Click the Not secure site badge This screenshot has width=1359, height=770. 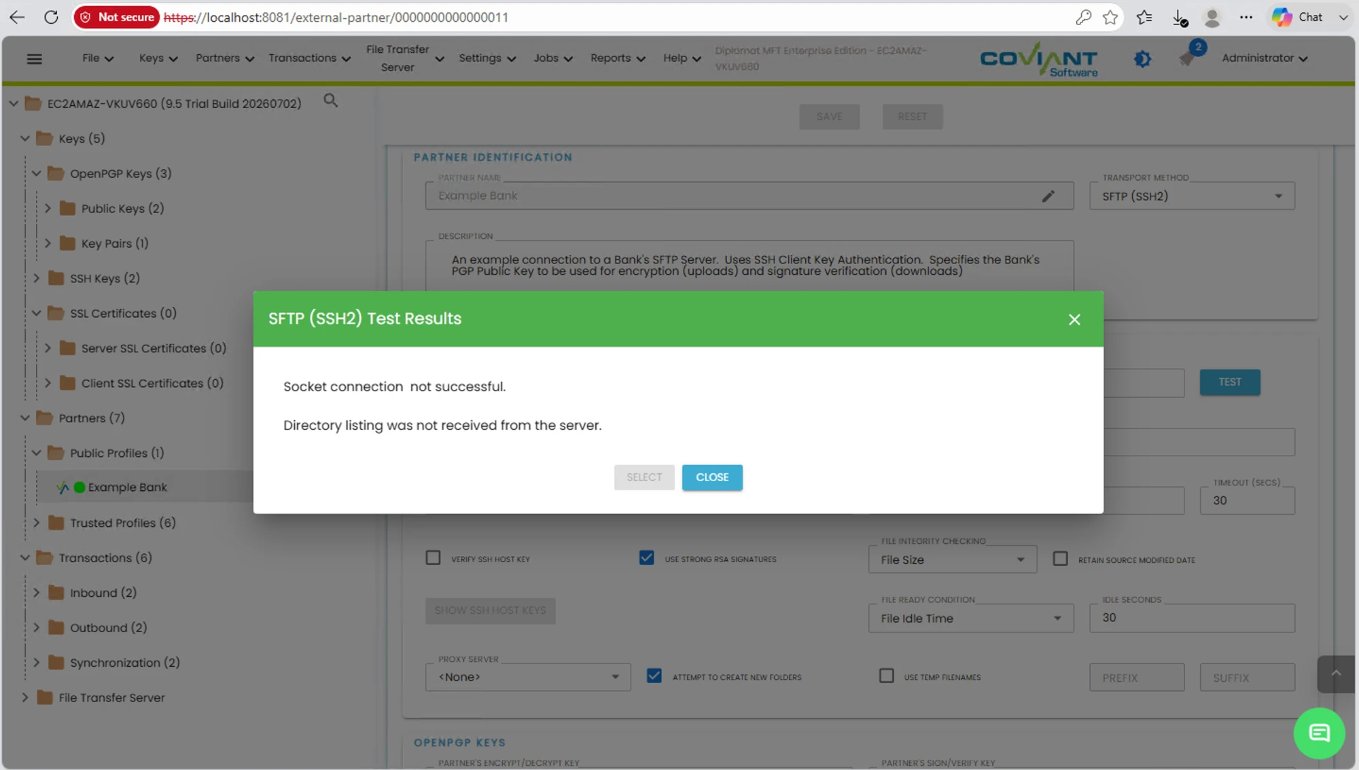point(116,17)
